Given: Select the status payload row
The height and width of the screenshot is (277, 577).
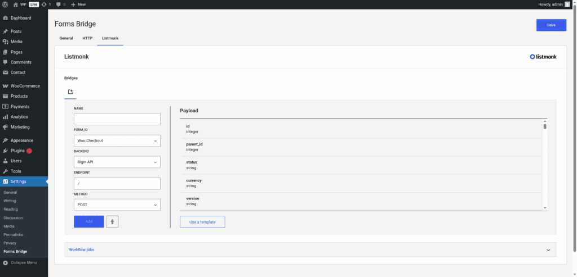Looking at the screenshot, I should click(x=361, y=165).
